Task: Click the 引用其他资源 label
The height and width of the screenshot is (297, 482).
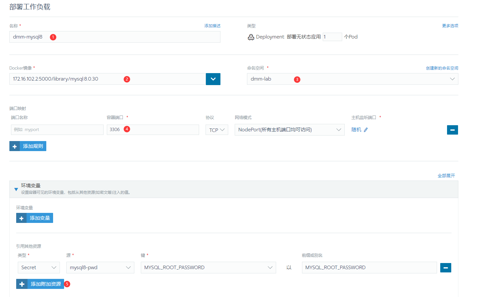Action: 29,246
